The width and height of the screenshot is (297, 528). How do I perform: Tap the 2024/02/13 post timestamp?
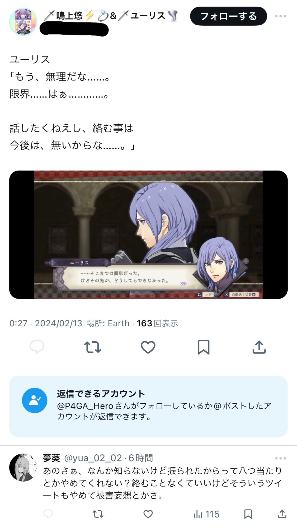click(x=59, y=323)
